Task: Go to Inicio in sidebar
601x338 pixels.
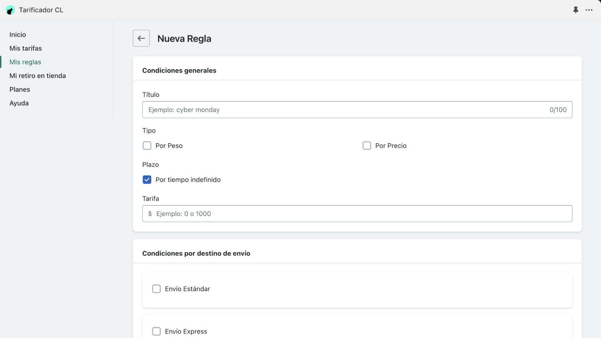Action: tap(18, 35)
